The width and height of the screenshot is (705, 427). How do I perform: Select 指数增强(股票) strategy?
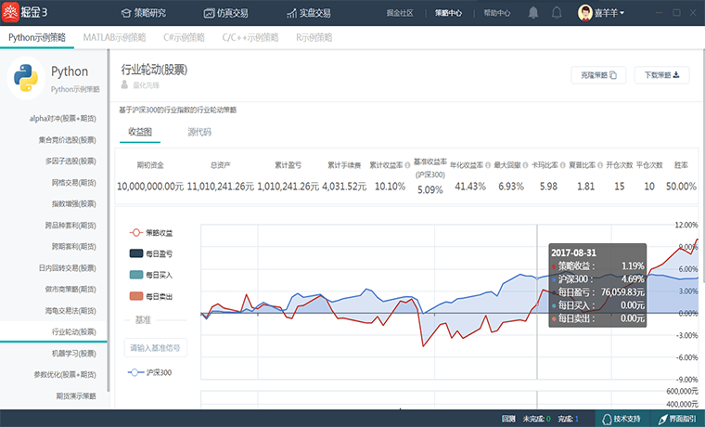pos(73,204)
